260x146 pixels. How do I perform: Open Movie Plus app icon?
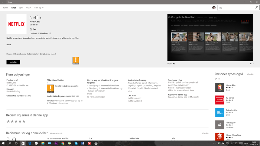point(220,87)
